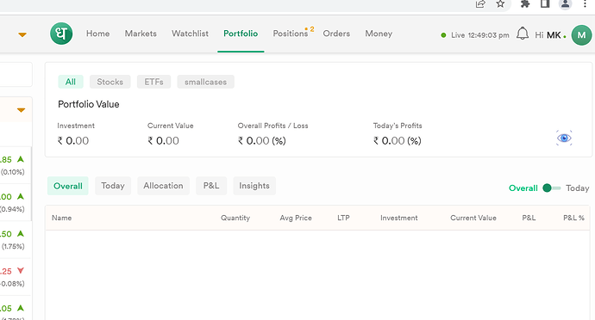Screen dimensions: 595x320
Task: Sort by P&L % column header
Action: pos(573,218)
